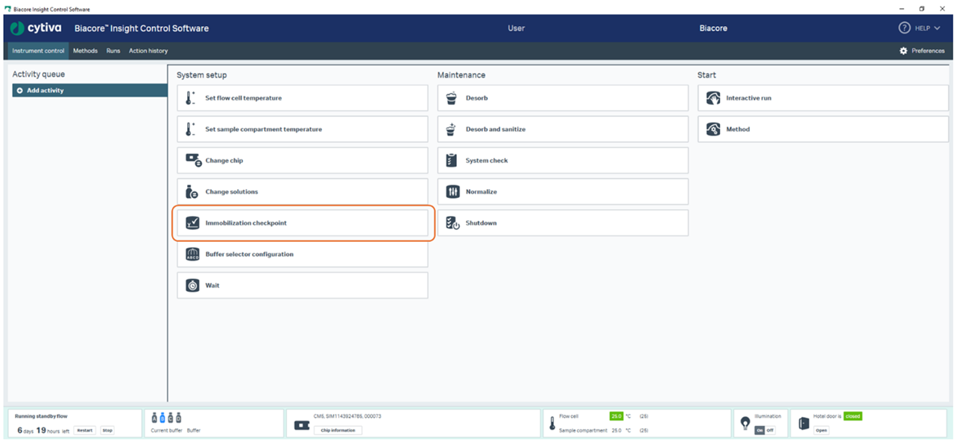This screenshot has width=954, height=440.
Task: Click the Normalize sliders icon
Action: [452, 191]
